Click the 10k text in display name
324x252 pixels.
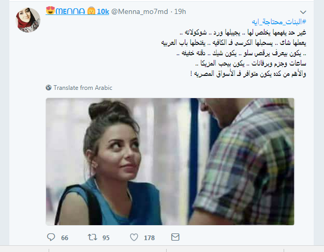[x=103, y=11]
